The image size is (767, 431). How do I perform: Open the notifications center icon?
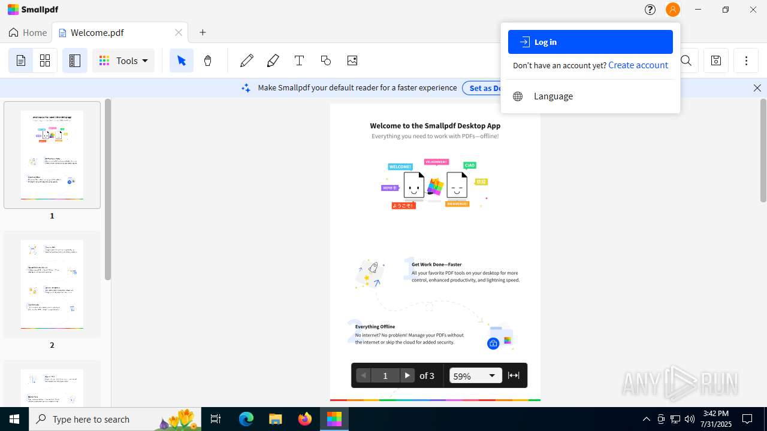coord(747,419)
